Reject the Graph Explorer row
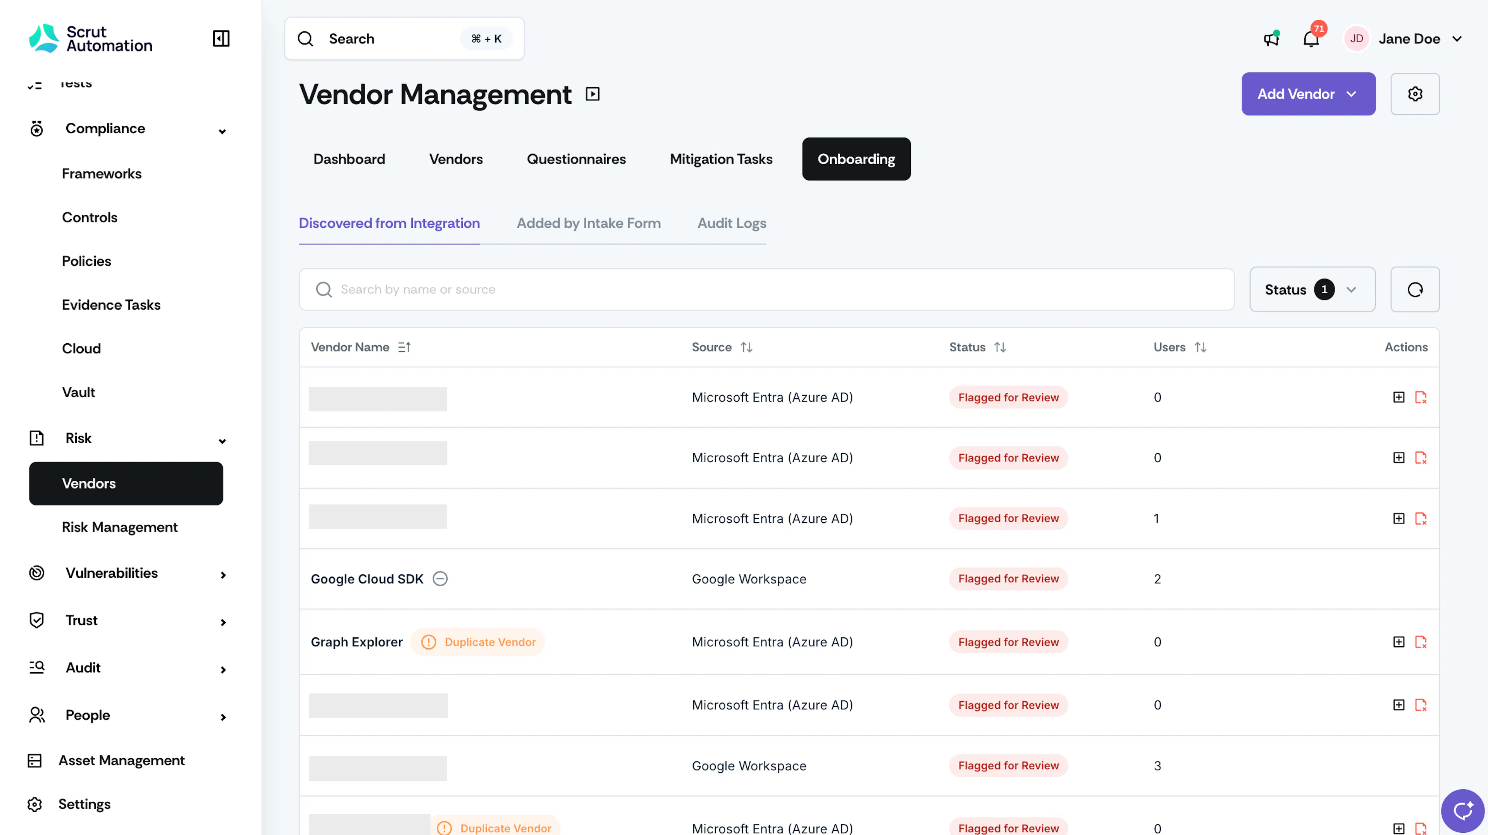Image resolution: width=1488 pixels, height=835 pixels. point(1421,642)
